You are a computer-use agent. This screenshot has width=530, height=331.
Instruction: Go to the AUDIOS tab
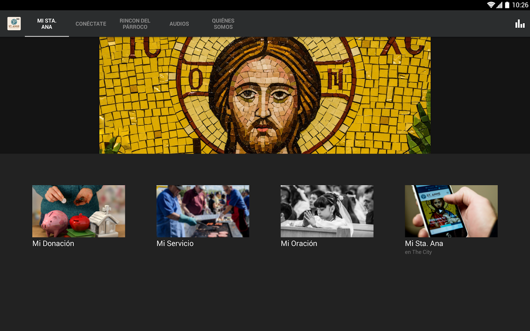tap(179, 24)
